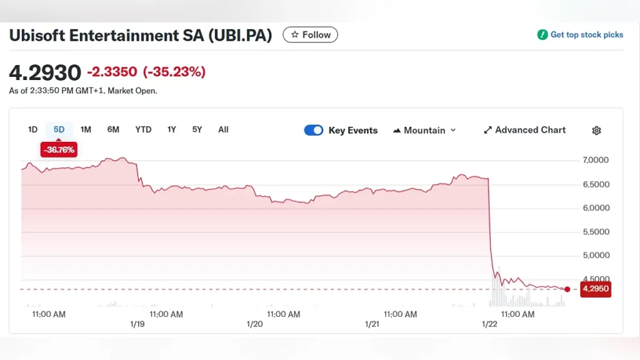The image size is (640, 360).
Task: Open the Get top stock picks link
Action: click(x=586, y=35)
